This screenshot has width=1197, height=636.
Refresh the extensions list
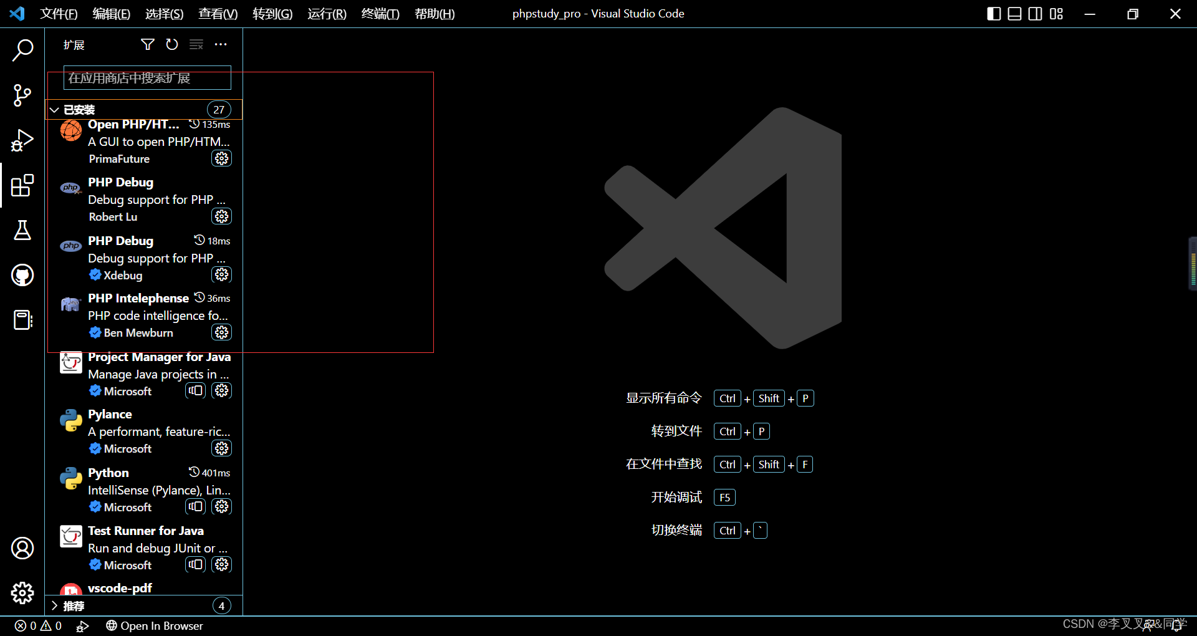point(172,44)
